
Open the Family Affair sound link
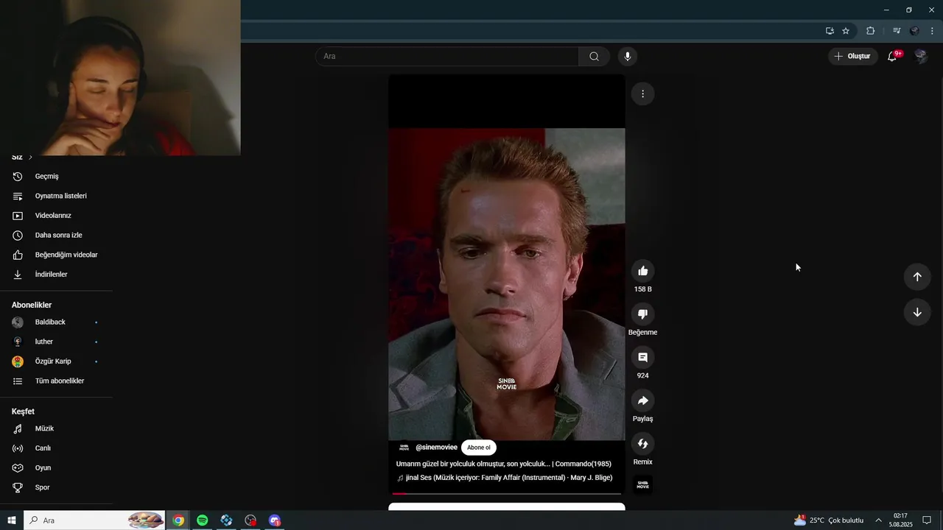[x=505, y=478]
